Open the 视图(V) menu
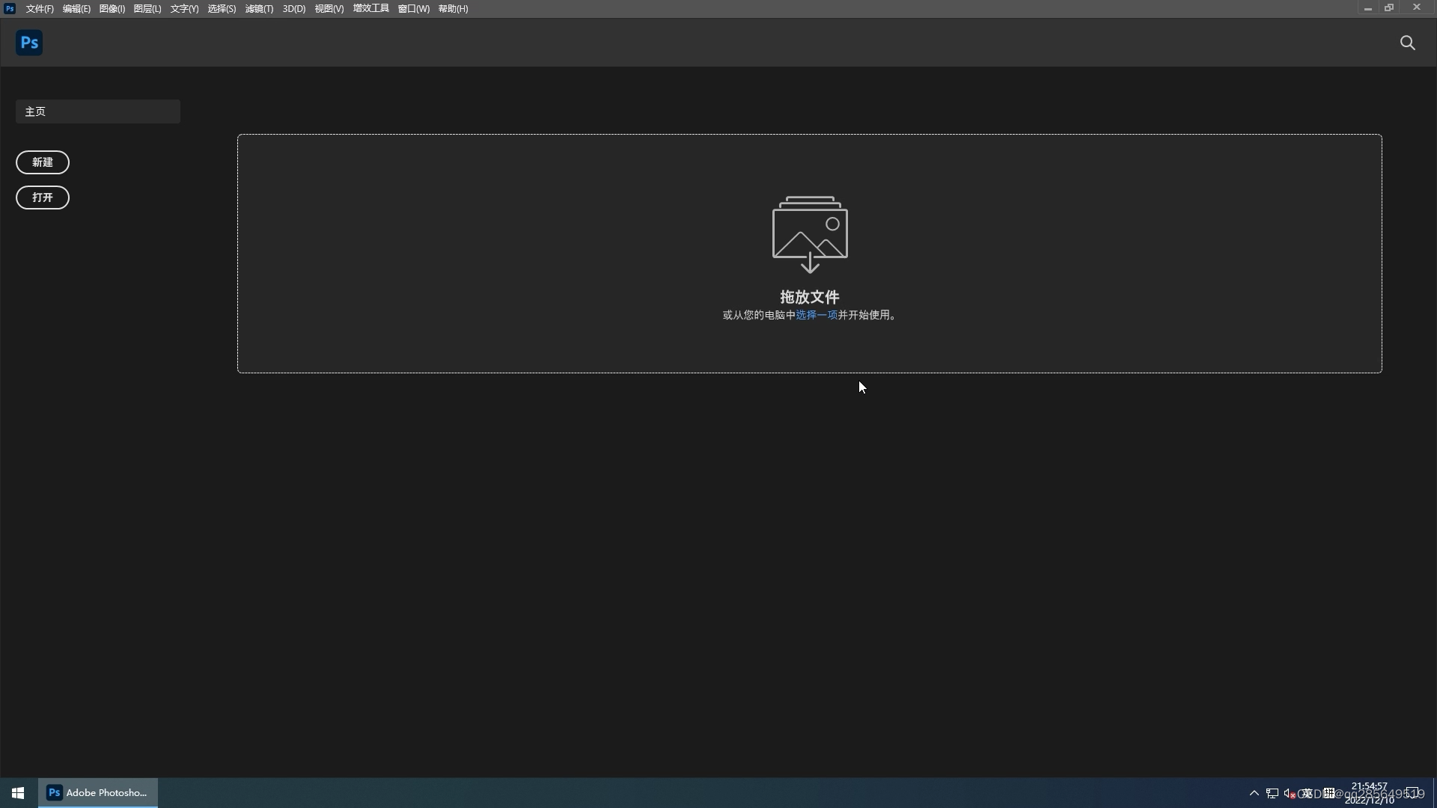Image resolution: width=1437 pixels, height=808 pixels. (x=329, y=9)
